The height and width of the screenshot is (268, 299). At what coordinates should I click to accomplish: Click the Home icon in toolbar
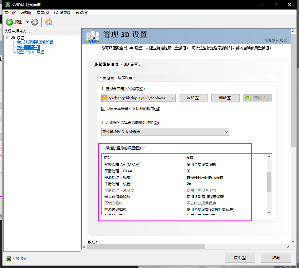[x=49, y=22]
